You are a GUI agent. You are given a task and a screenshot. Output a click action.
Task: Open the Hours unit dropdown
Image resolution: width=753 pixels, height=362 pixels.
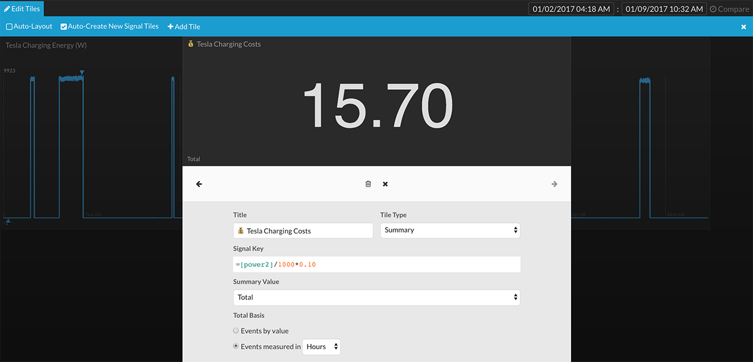[321, 347]
